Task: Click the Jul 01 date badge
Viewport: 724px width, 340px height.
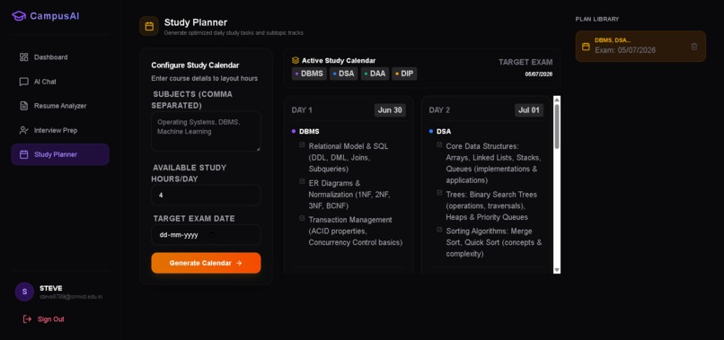Action: [529, 110]
